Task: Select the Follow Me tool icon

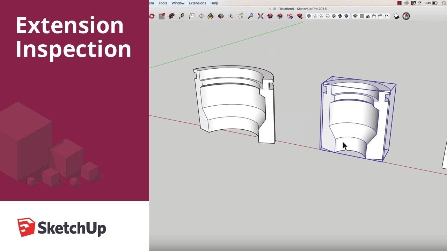Action: pyautogui.click(x=171, y=16)
